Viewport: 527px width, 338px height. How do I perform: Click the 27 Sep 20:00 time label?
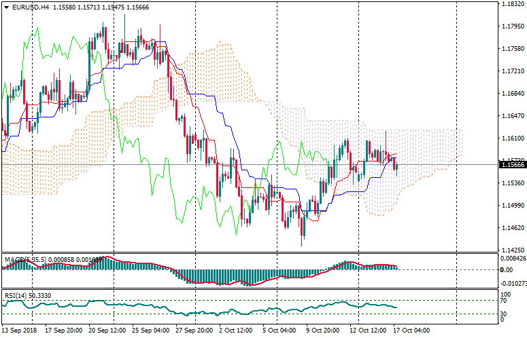[192, 331]
